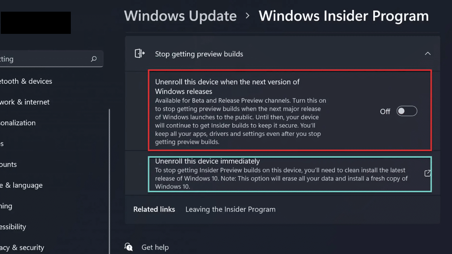
Task: Open the Accounts settings category
Action: point(9,164)
